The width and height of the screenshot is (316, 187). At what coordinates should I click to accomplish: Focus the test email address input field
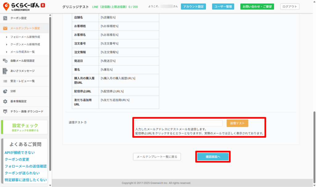(179, 123)
